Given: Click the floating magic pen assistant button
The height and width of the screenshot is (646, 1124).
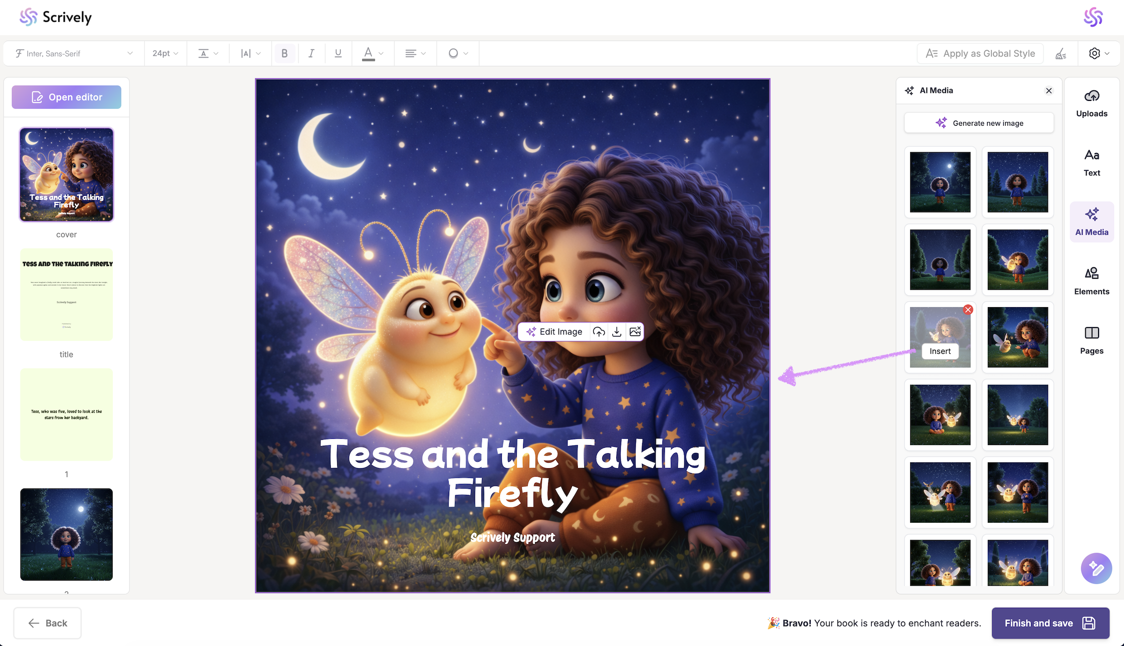Looking at the screenshot, I should [1096, 568].
